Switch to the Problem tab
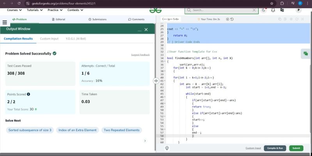312x156 pixels. [x=19, y=19]
